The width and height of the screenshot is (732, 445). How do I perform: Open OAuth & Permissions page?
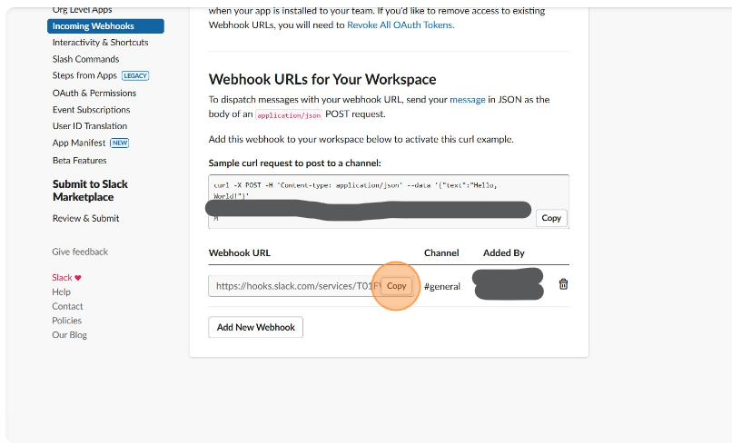(94, 93)
